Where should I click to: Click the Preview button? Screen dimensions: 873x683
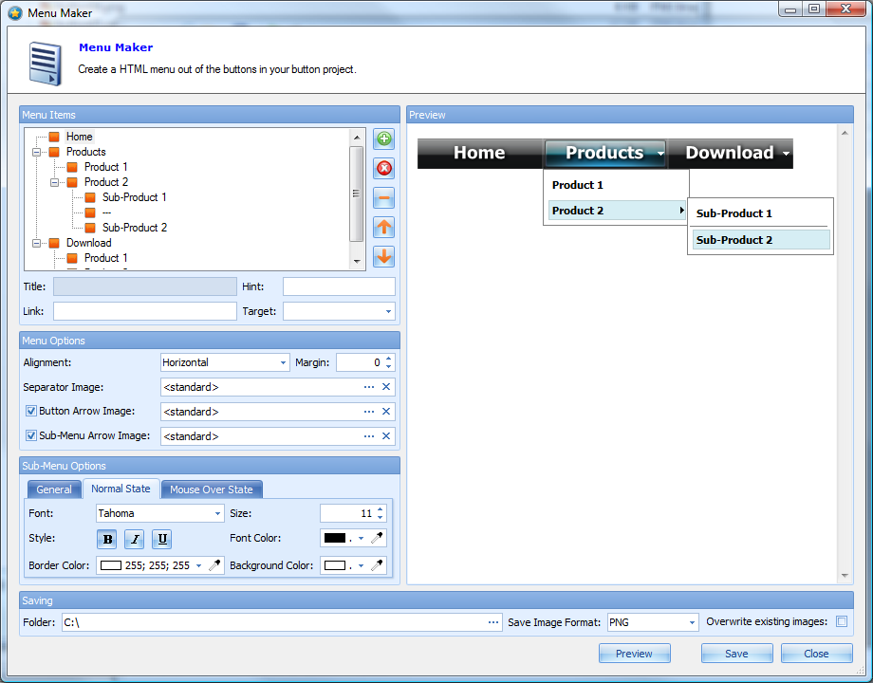634,654
